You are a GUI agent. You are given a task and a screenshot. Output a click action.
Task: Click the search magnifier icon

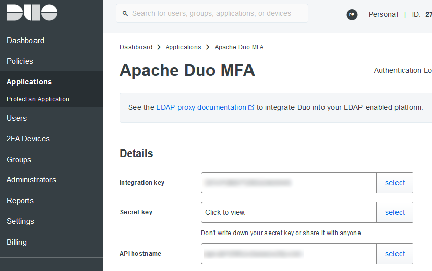(x=125, y=13)
